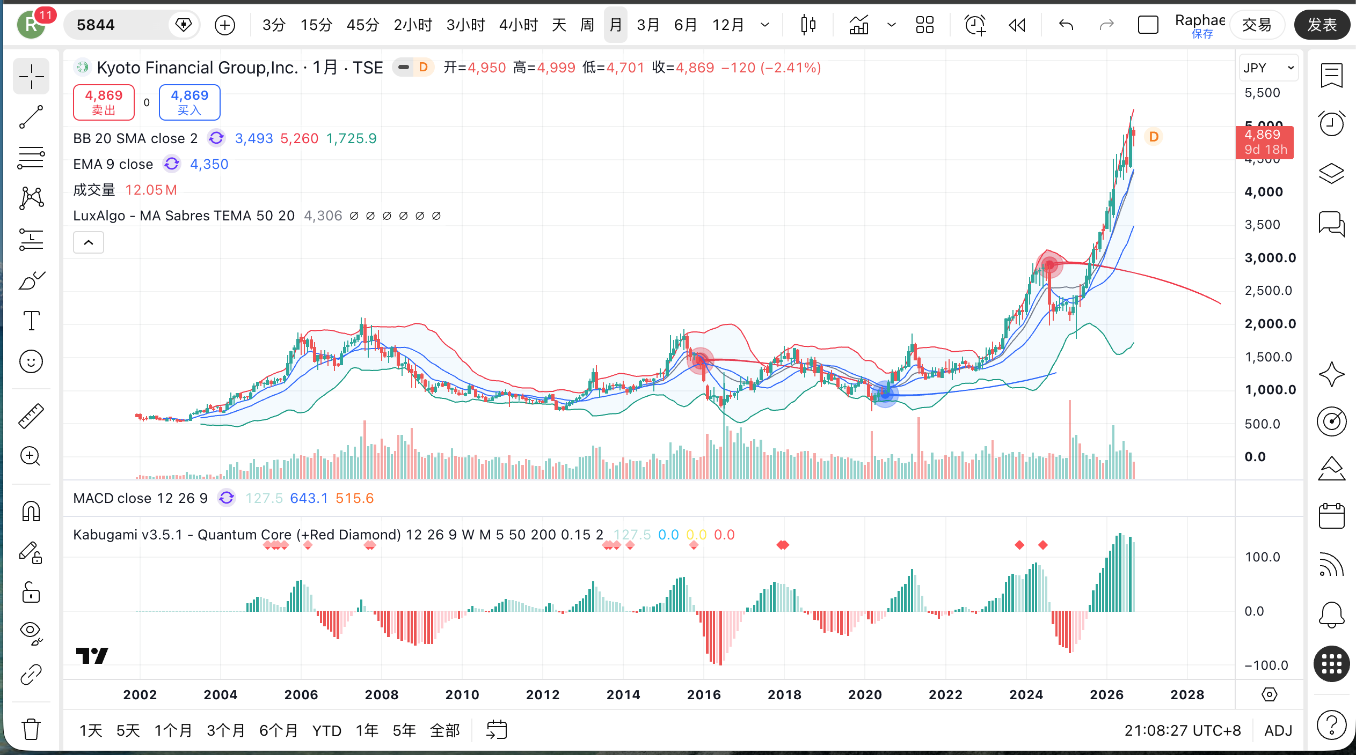Screen dimensions: 1356x755
Task: Open the emoji icons tool
Action: (31, 361)
